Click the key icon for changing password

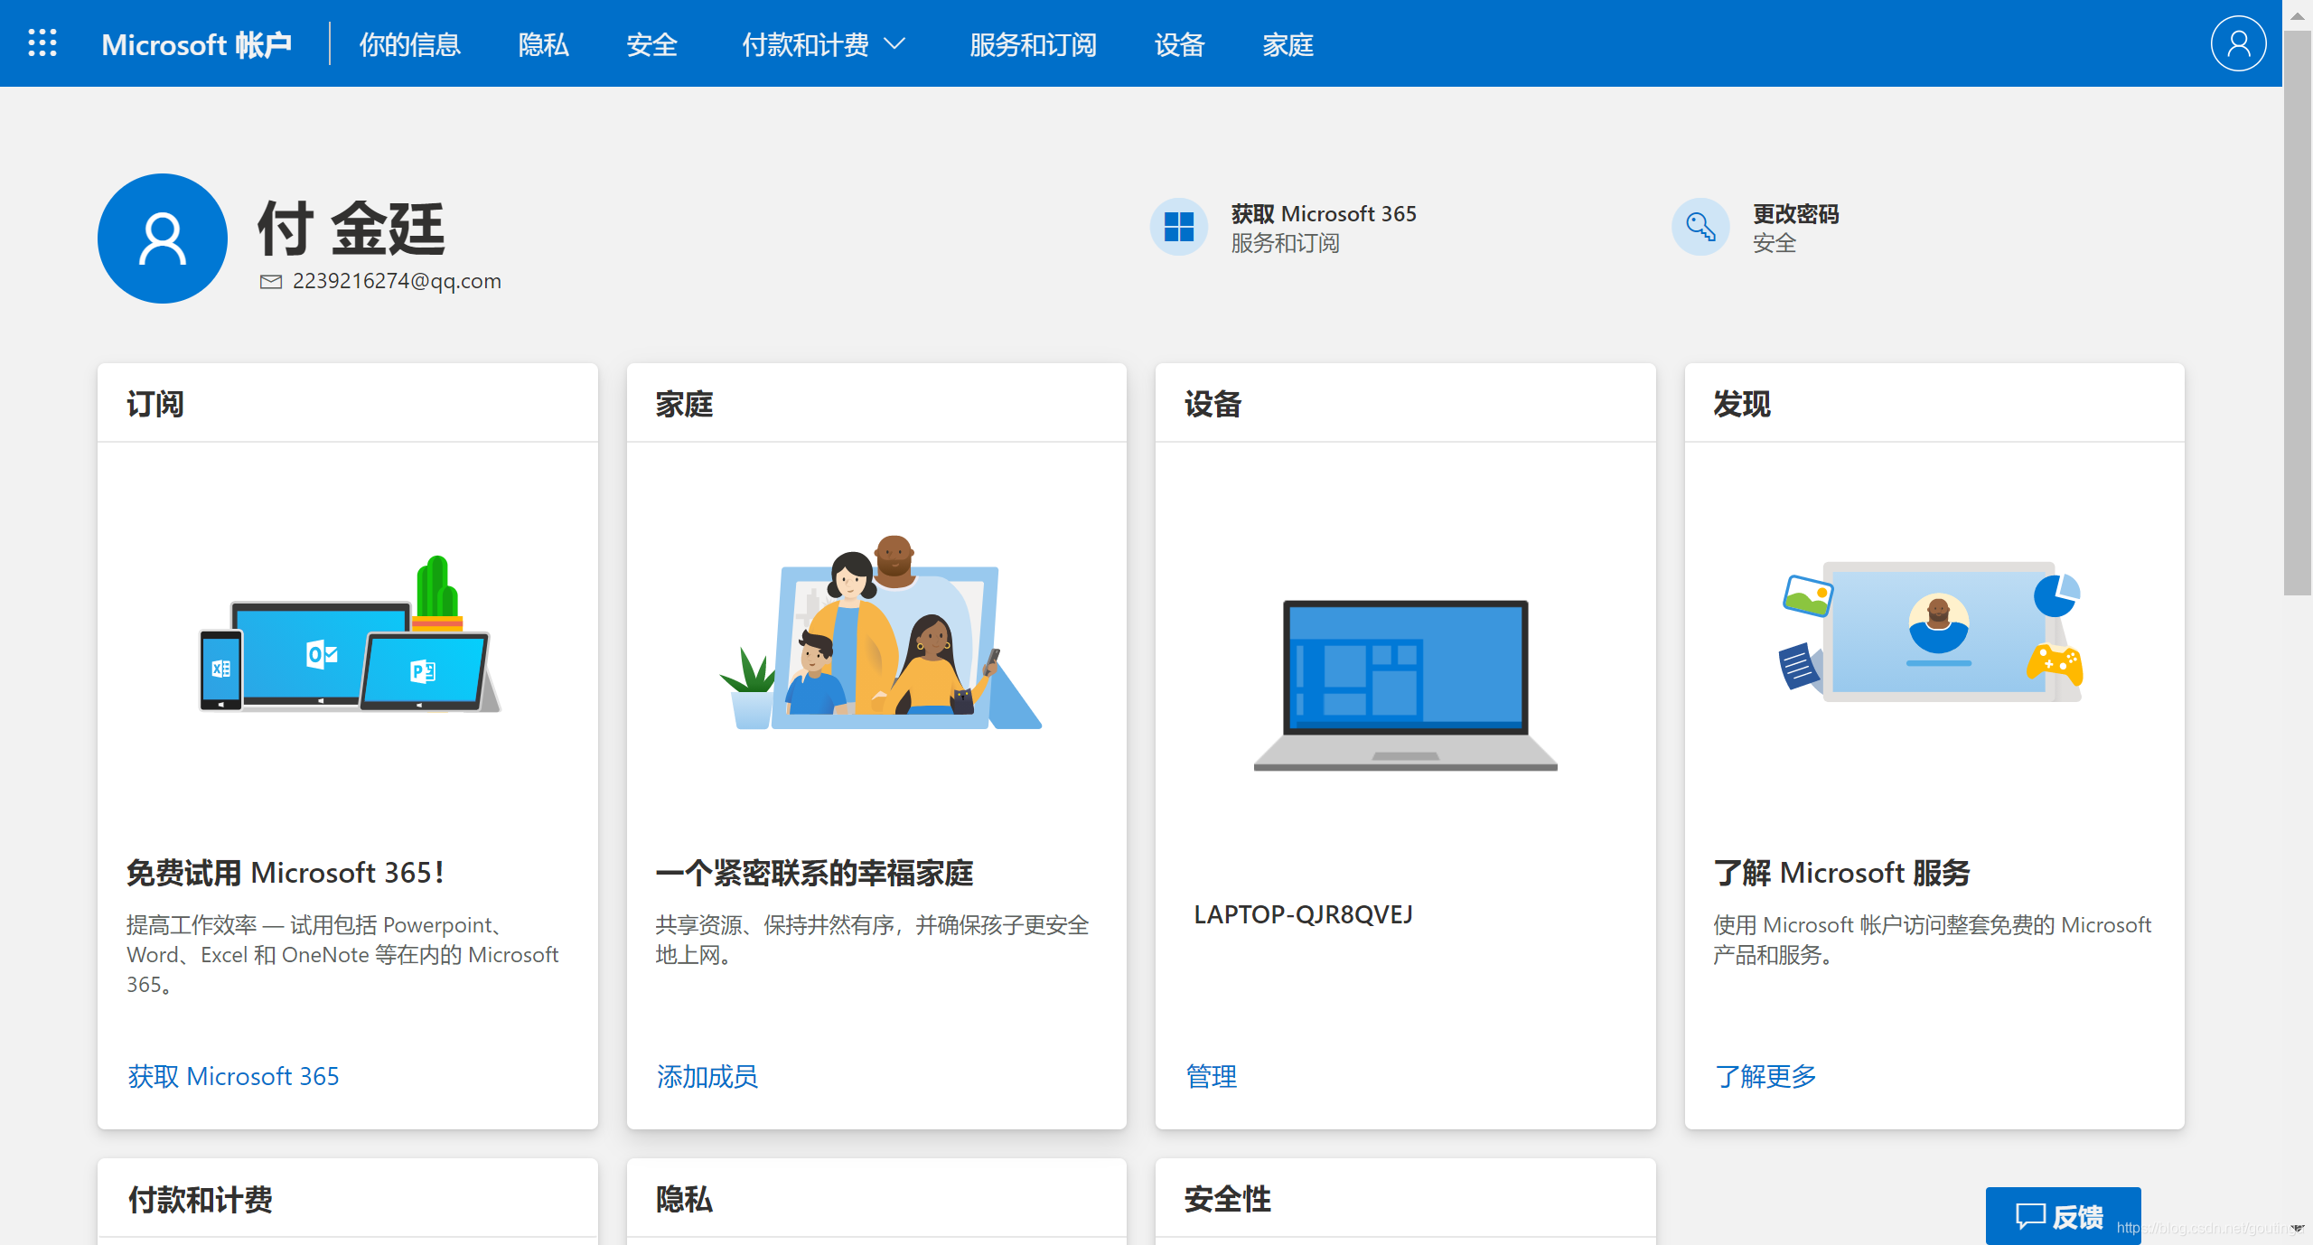click(1700, 227)
